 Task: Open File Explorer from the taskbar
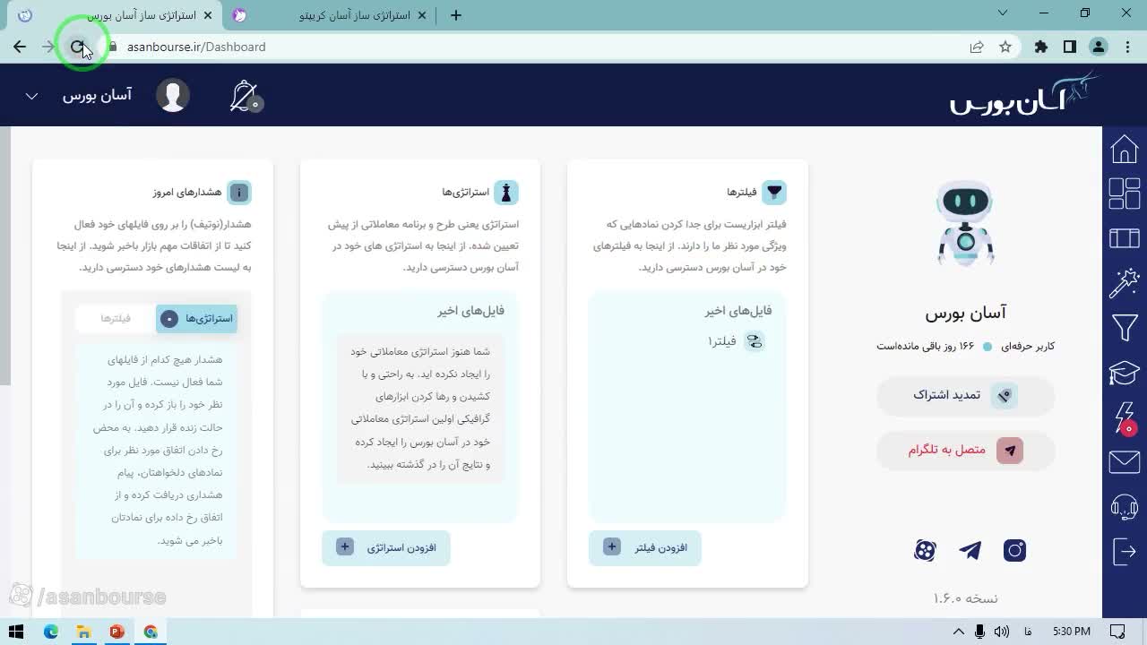coord(83,632)
